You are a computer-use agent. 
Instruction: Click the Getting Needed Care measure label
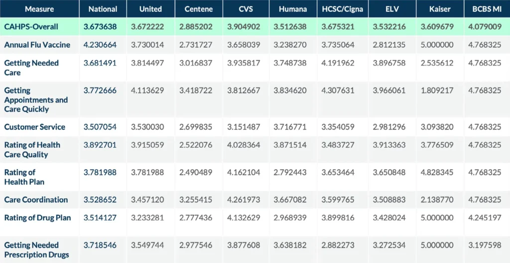(x=31, y=68)
